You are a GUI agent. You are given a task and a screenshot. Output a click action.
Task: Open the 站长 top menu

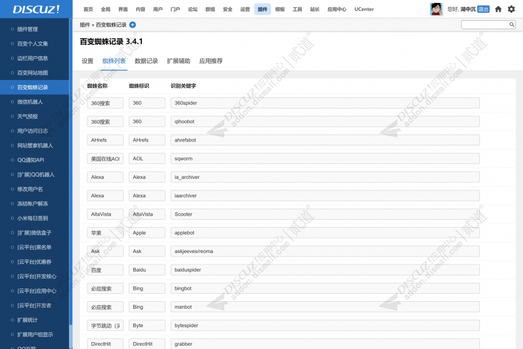(314, 9)
